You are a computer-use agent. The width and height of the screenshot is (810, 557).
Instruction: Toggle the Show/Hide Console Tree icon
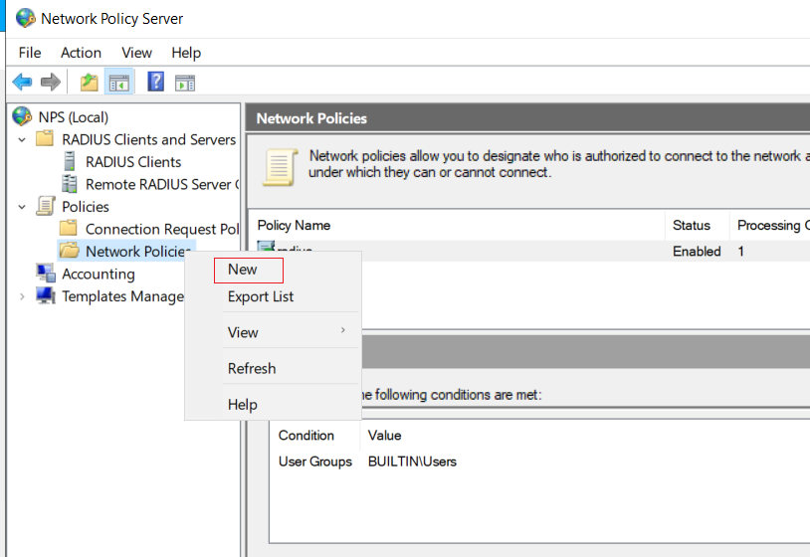click(x=119, y=83)
